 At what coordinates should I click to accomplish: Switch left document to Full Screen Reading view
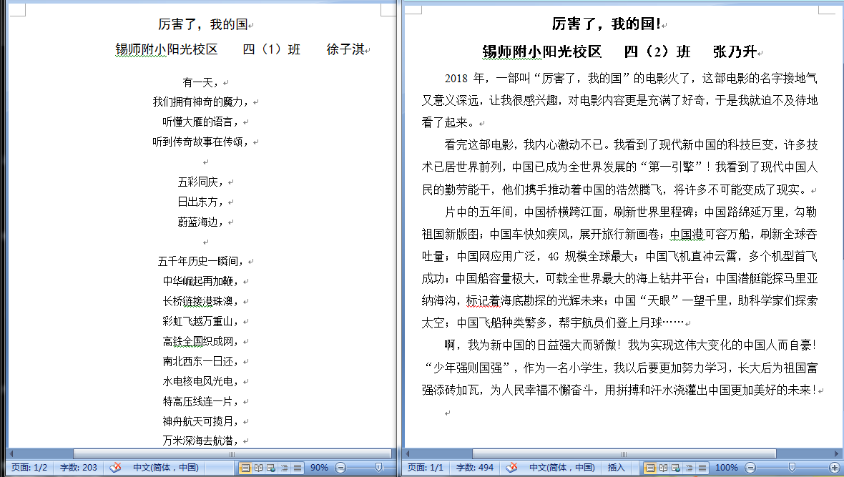257,467
